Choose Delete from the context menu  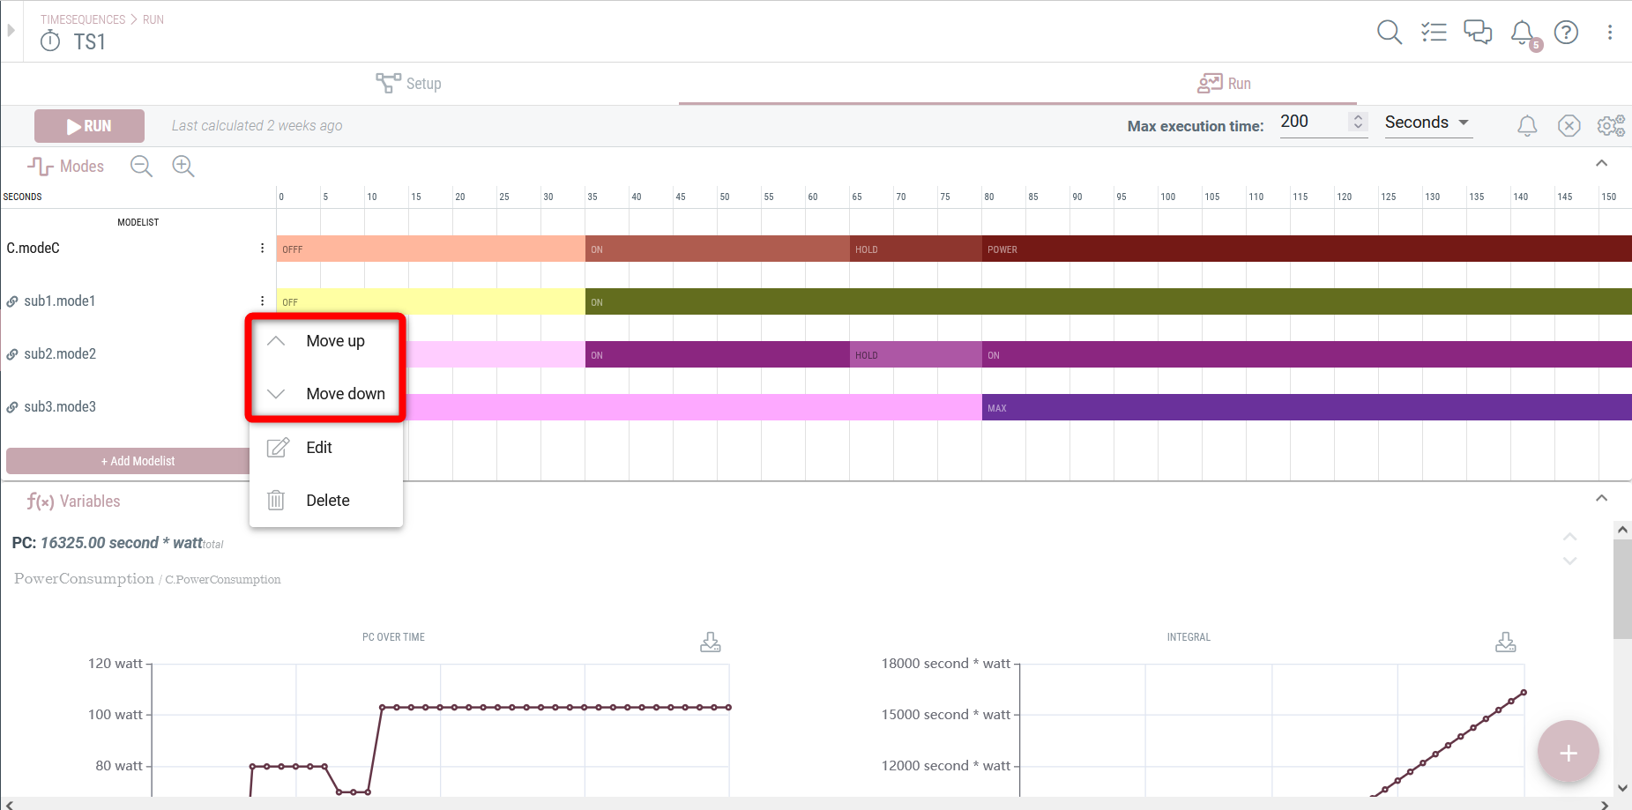point(326,501)
